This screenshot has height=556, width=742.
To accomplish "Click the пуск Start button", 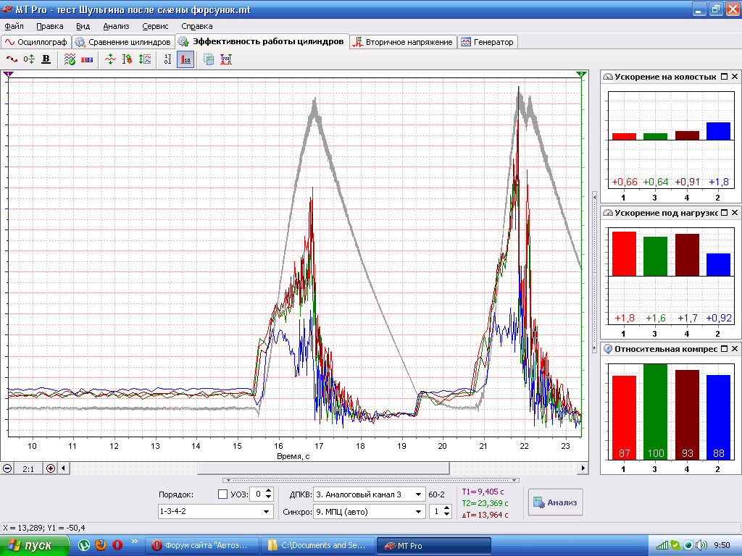I will tap(35, 545).
